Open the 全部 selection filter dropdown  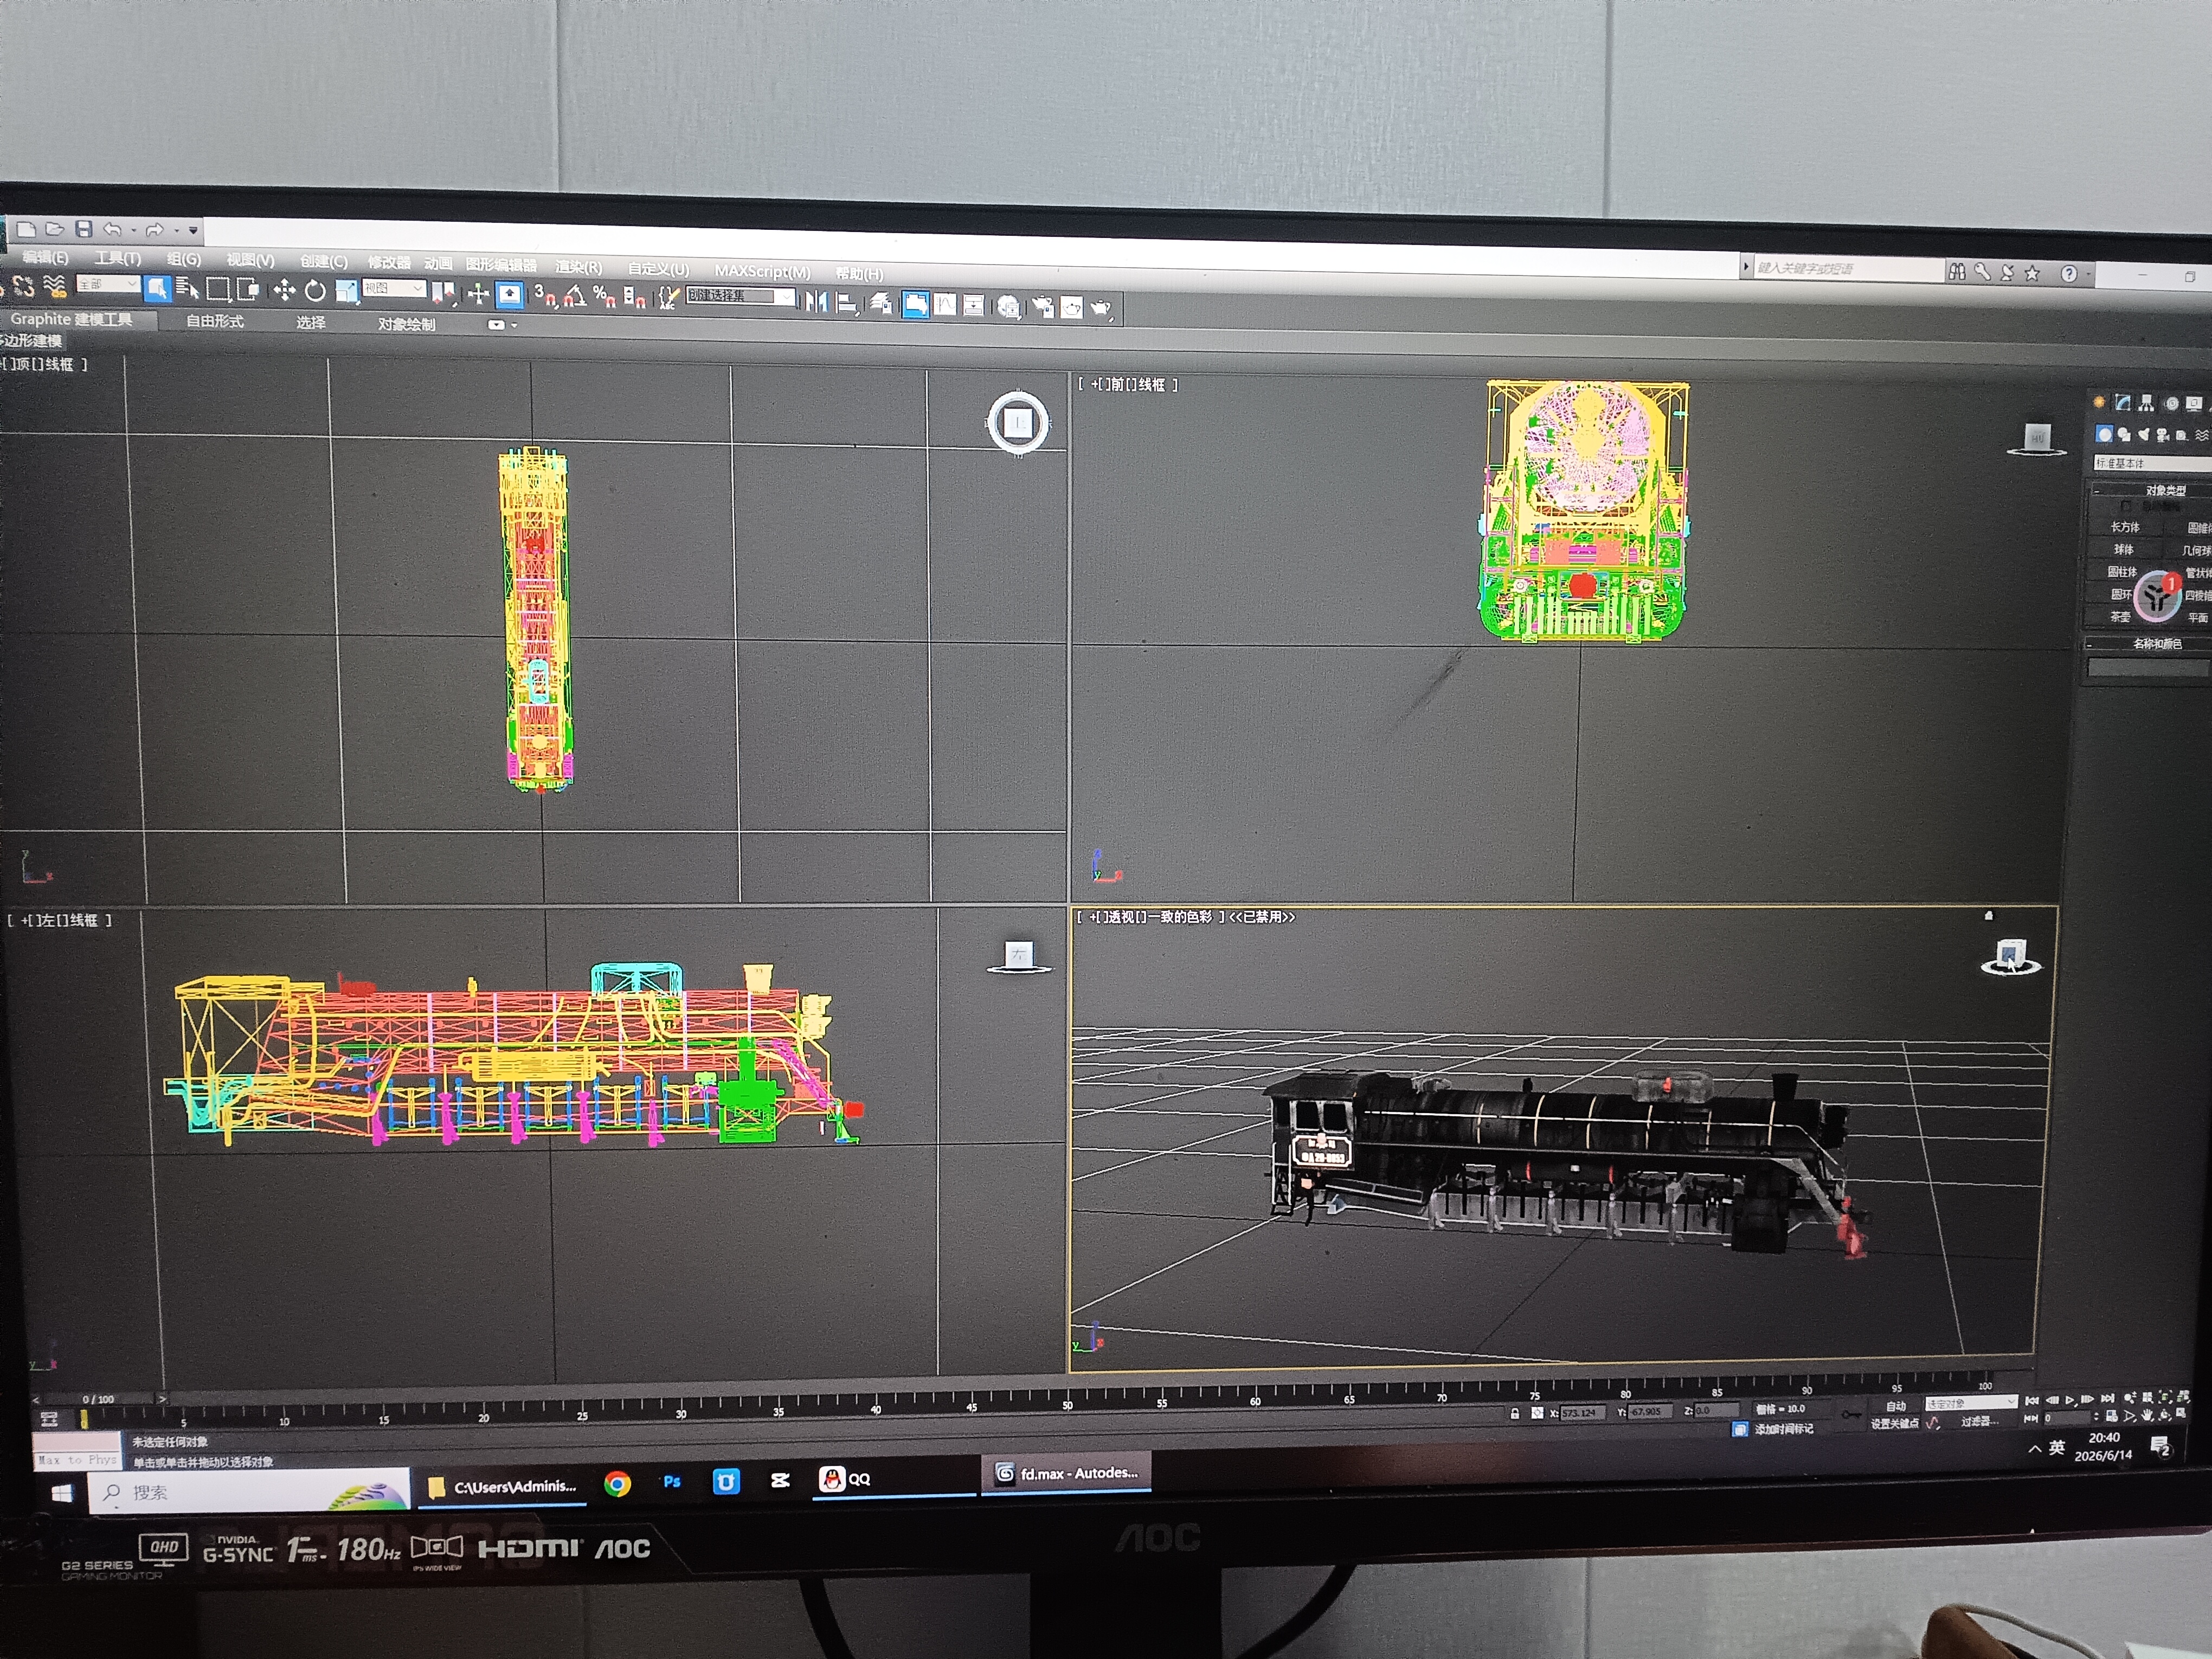[x=108, y=284]
